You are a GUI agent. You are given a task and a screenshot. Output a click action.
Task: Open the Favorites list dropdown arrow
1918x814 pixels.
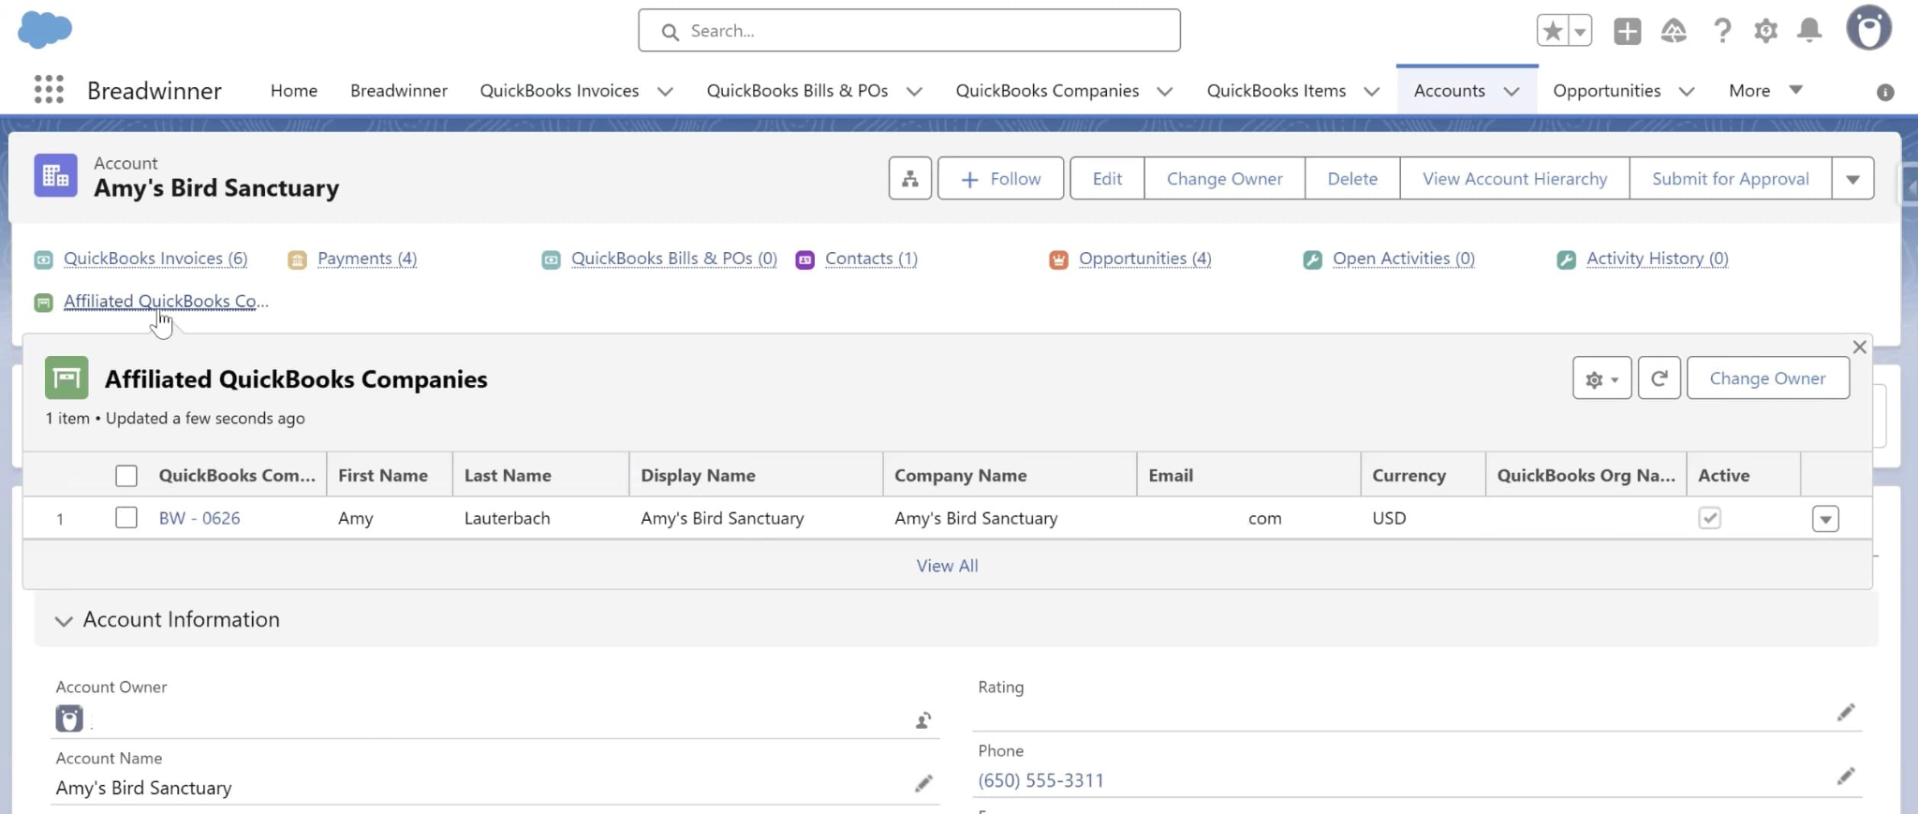click(x=1580, y=31)
